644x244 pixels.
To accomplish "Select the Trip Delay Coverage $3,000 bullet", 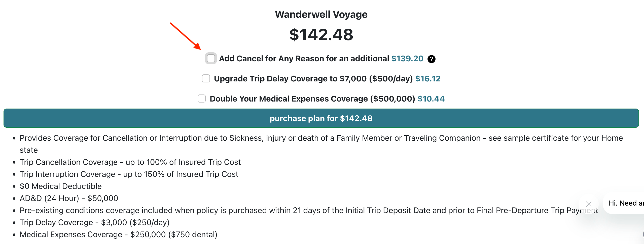I will (94, 222).
